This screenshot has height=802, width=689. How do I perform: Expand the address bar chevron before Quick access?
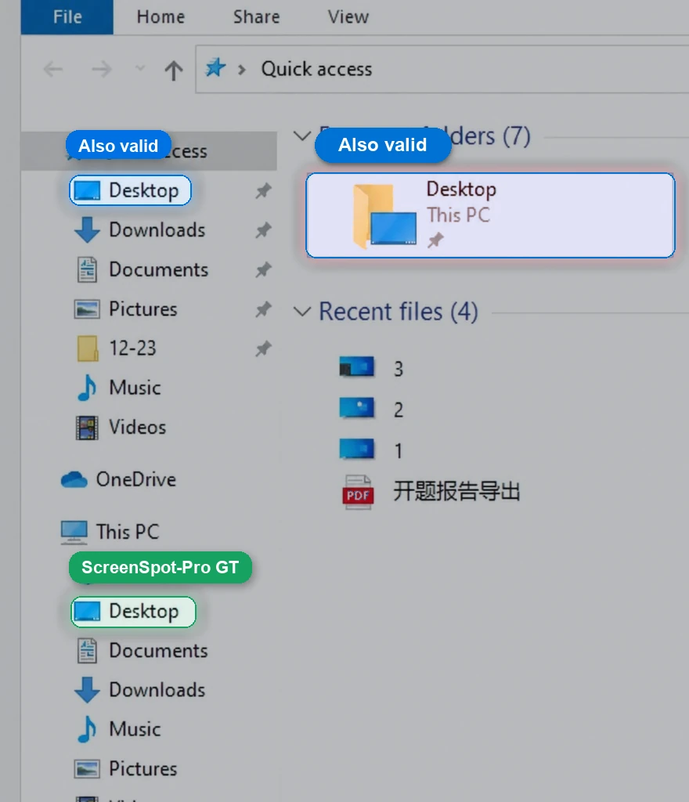pos(242,70)
